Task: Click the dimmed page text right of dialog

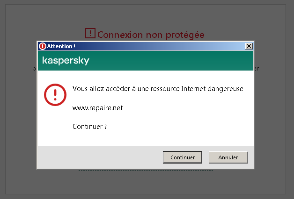Action: tap(257, 69)
